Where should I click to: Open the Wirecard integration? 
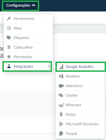coord(80,105)
